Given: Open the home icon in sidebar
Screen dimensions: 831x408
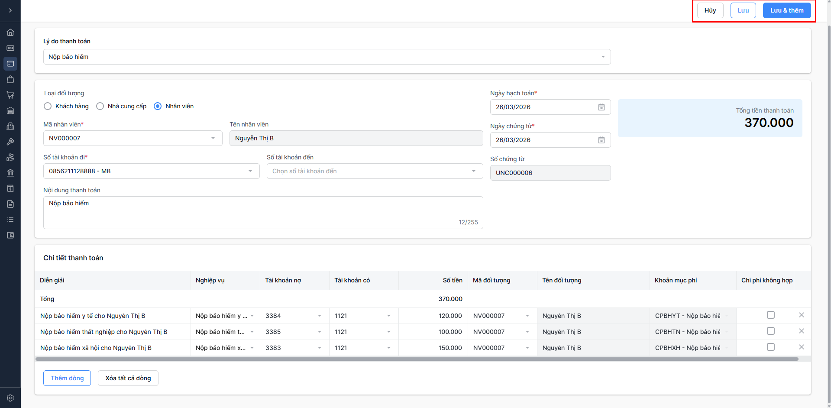Looking at the screenshot, I should (x=10, y=32).
